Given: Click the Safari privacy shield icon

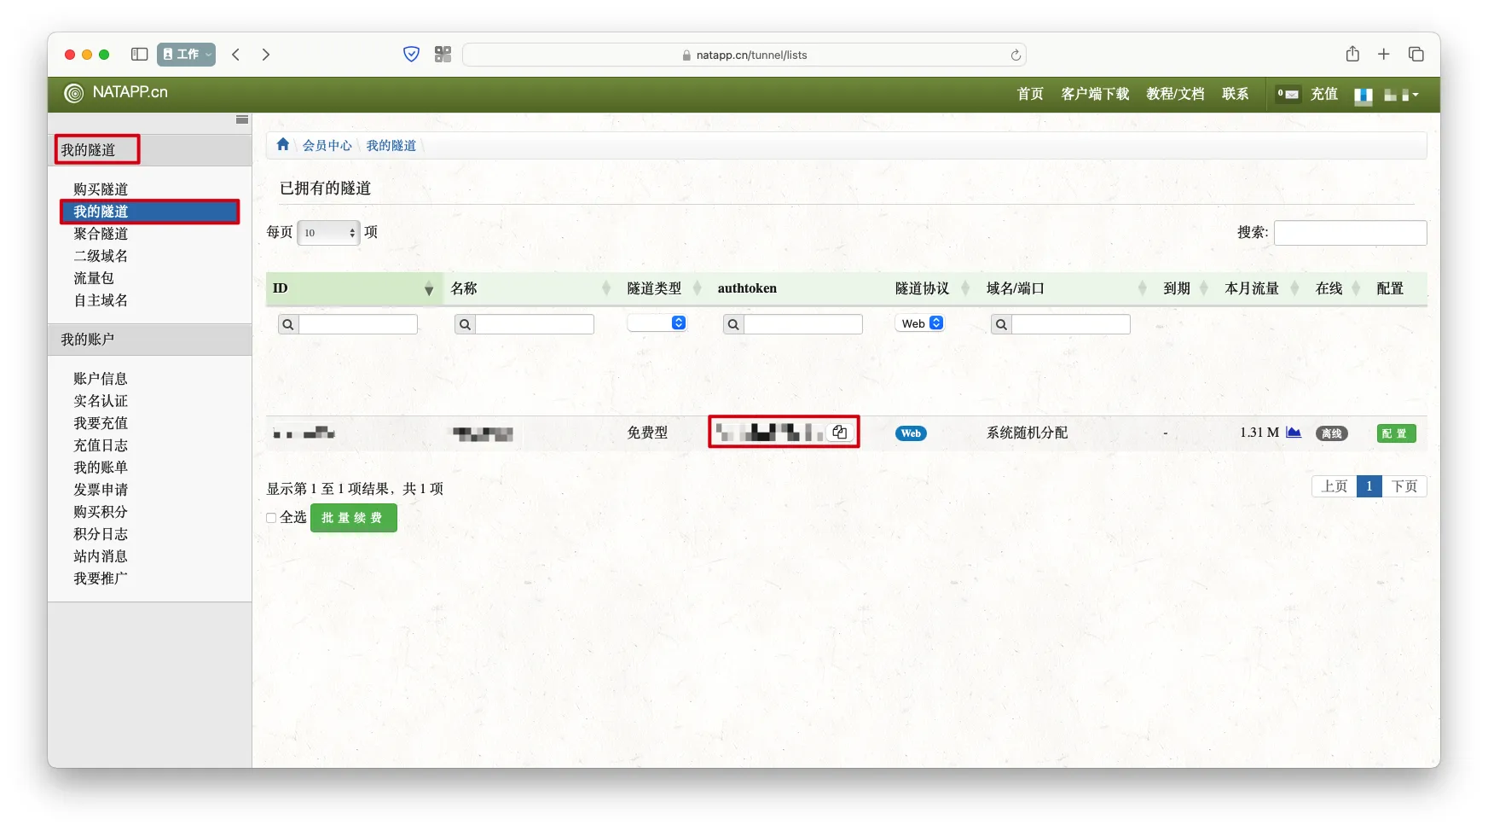Looking at the screenshot, I should [x=411, y=55].
